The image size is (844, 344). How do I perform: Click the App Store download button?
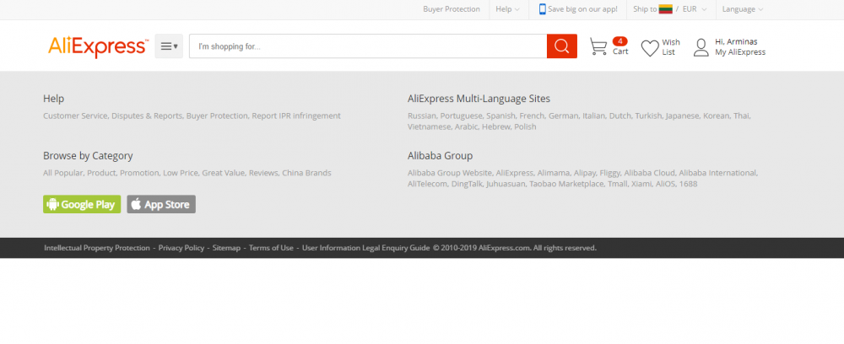click(x=161, y=204)
